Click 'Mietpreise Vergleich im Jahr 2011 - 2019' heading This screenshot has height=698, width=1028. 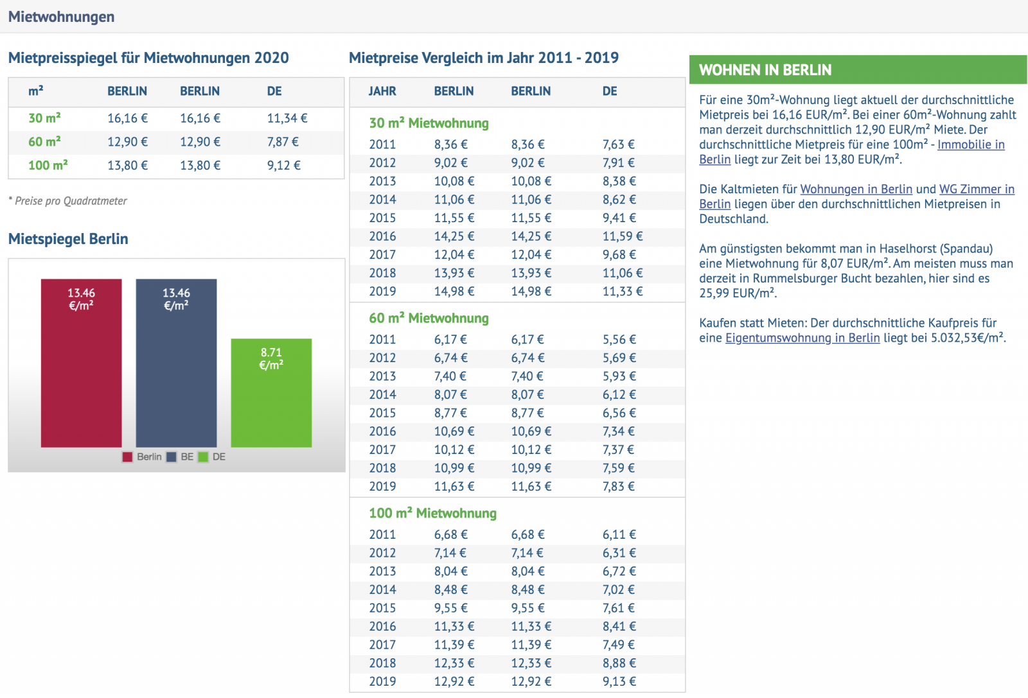[x=484, y=58]
